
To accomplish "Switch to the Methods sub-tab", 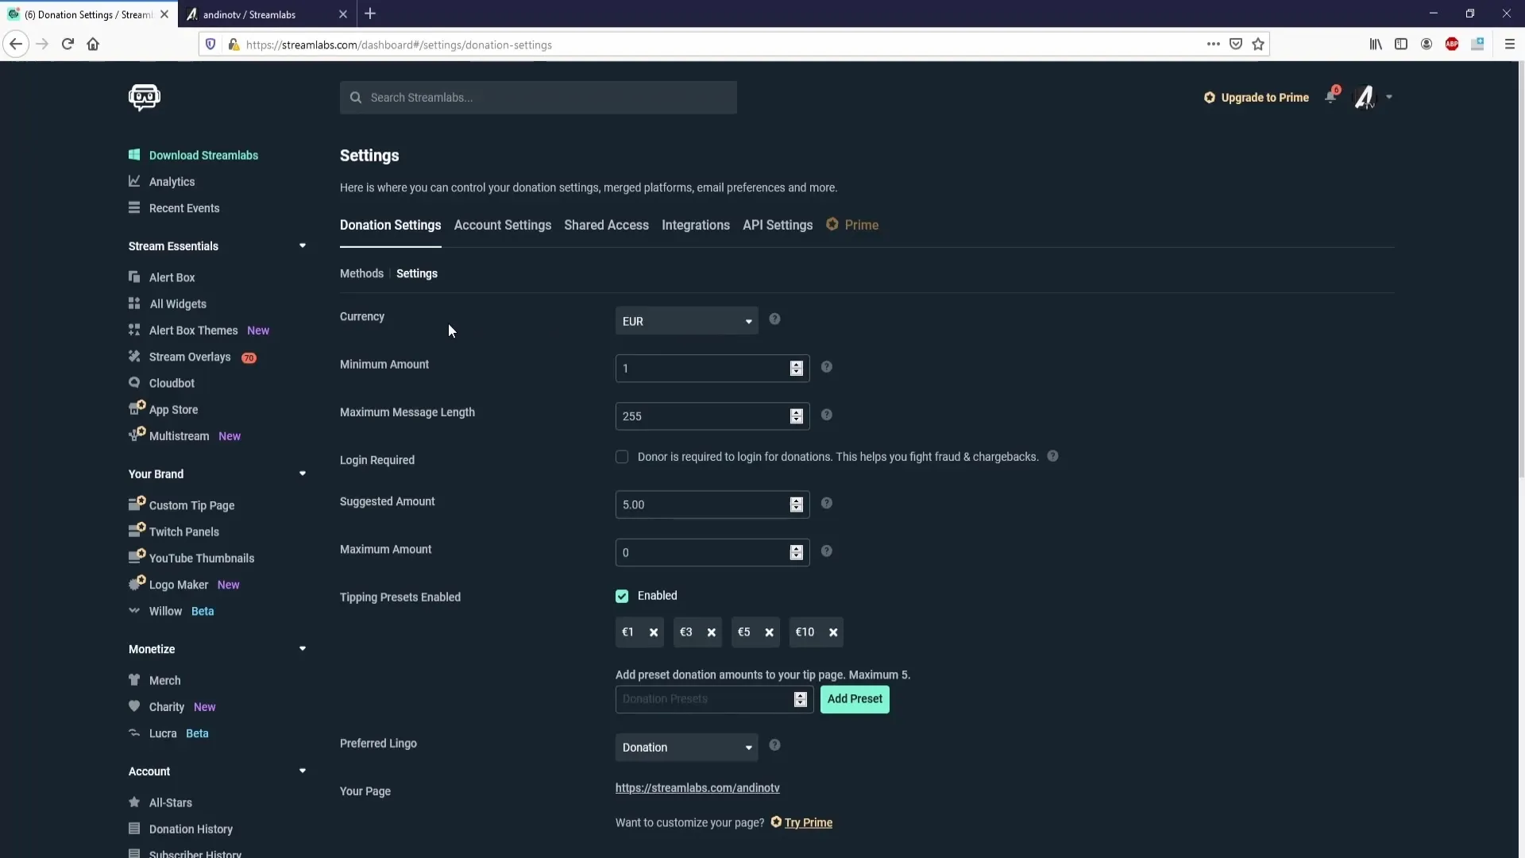I will pos(361,273).
